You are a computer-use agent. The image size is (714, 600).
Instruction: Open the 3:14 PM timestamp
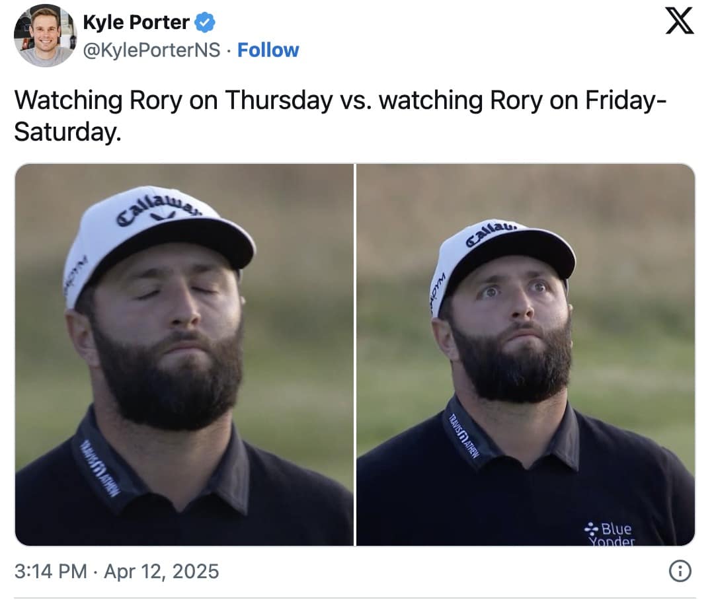tap(50, 571)
